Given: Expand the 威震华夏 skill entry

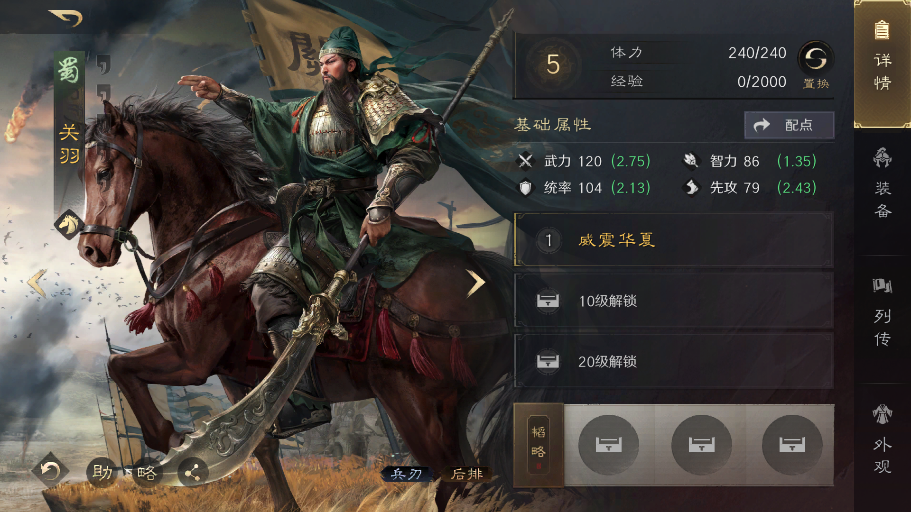Looking at the screenshot, I should [674, 240].
